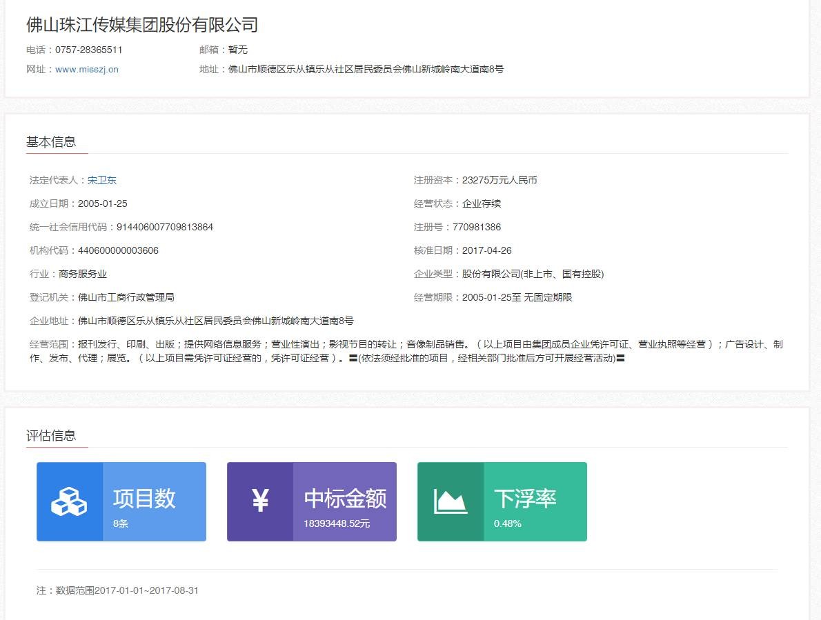Click establishment date 2005-01-25
The height and width of the screenshot is (620, 821).
(103, 203)
